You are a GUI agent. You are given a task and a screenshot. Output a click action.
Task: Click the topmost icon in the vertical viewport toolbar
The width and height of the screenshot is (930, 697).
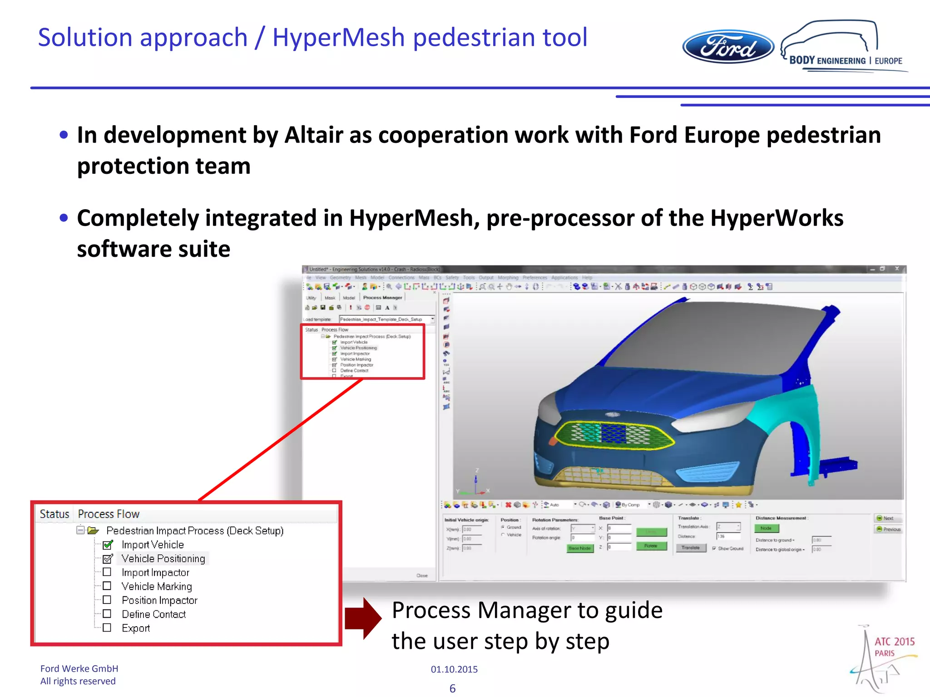point(446,300)
